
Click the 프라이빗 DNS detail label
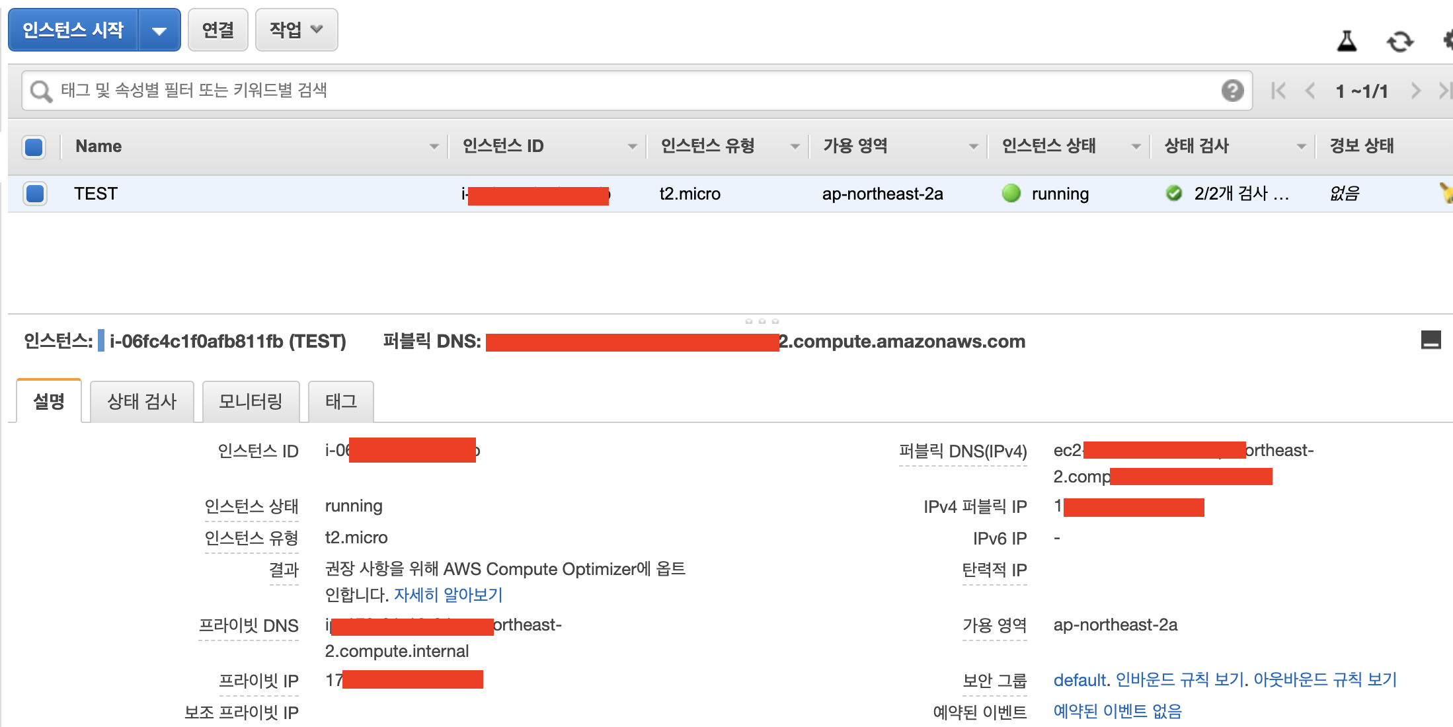click(x=249, y=625)
